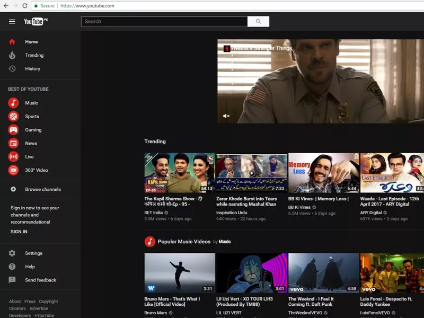Open Browse channels link
The width and height of the screenshot is (424, 318).
43,189
